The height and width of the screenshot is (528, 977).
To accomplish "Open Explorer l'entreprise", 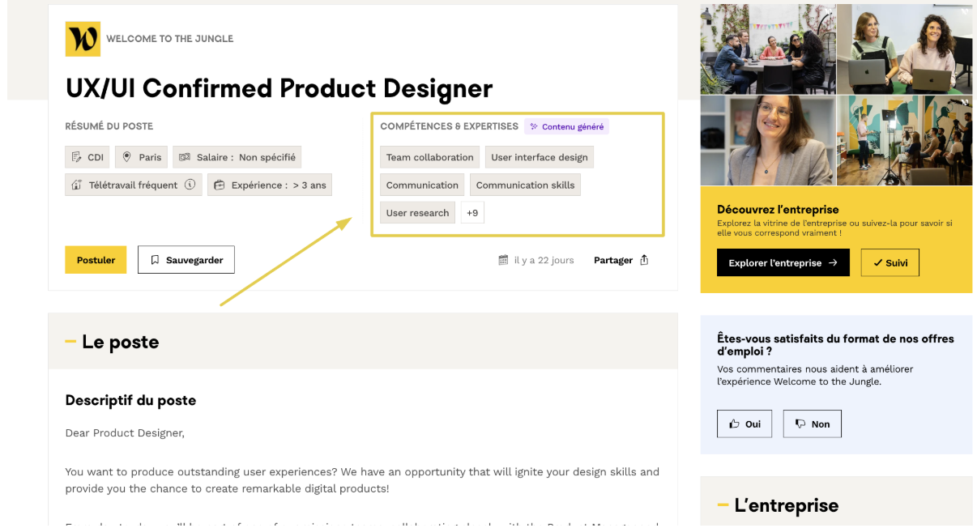I will click(x=783, y=262).
